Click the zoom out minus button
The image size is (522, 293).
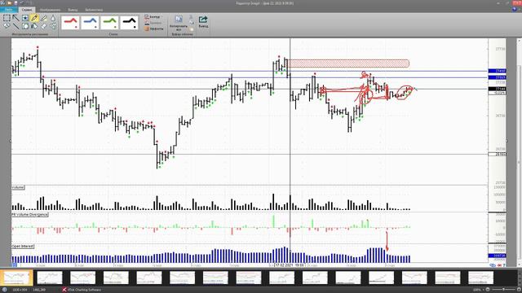point(488,290)
